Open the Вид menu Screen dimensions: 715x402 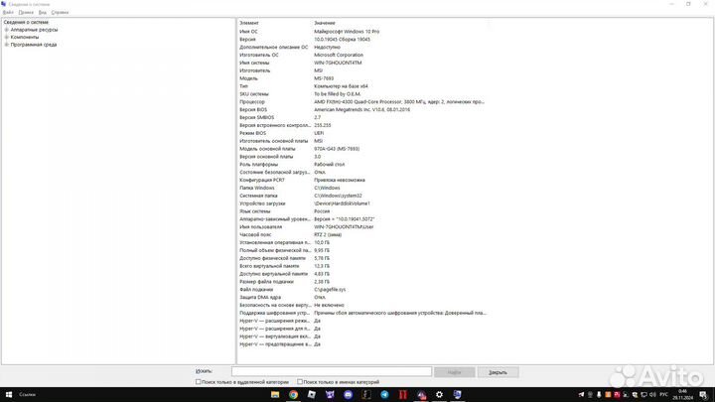(43, 12)
